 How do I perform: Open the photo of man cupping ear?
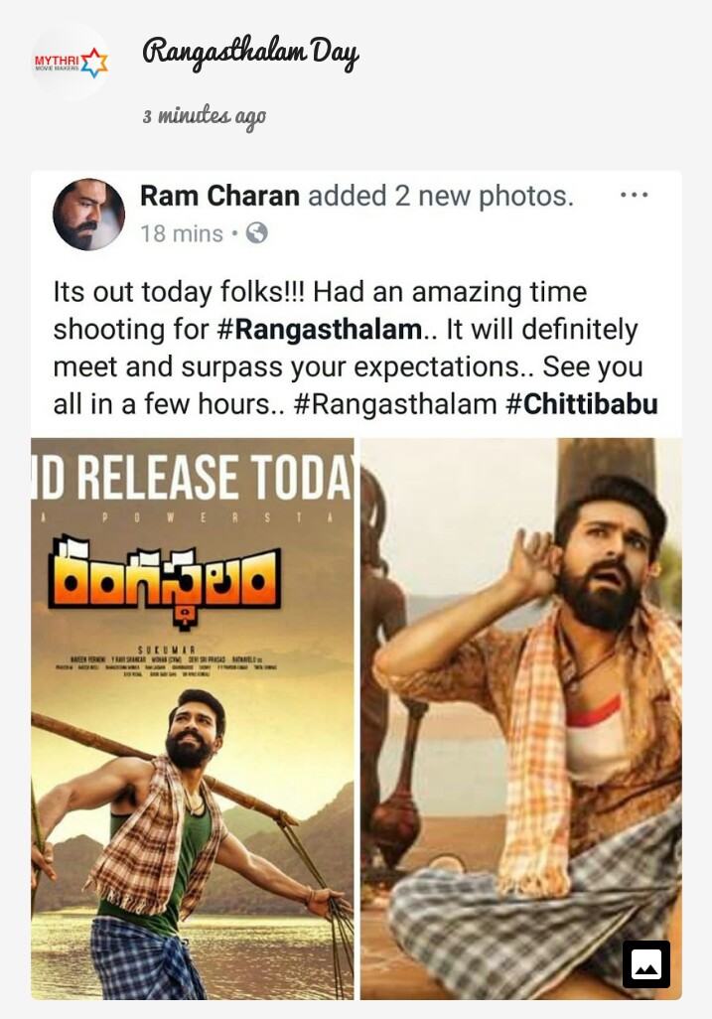521,718
